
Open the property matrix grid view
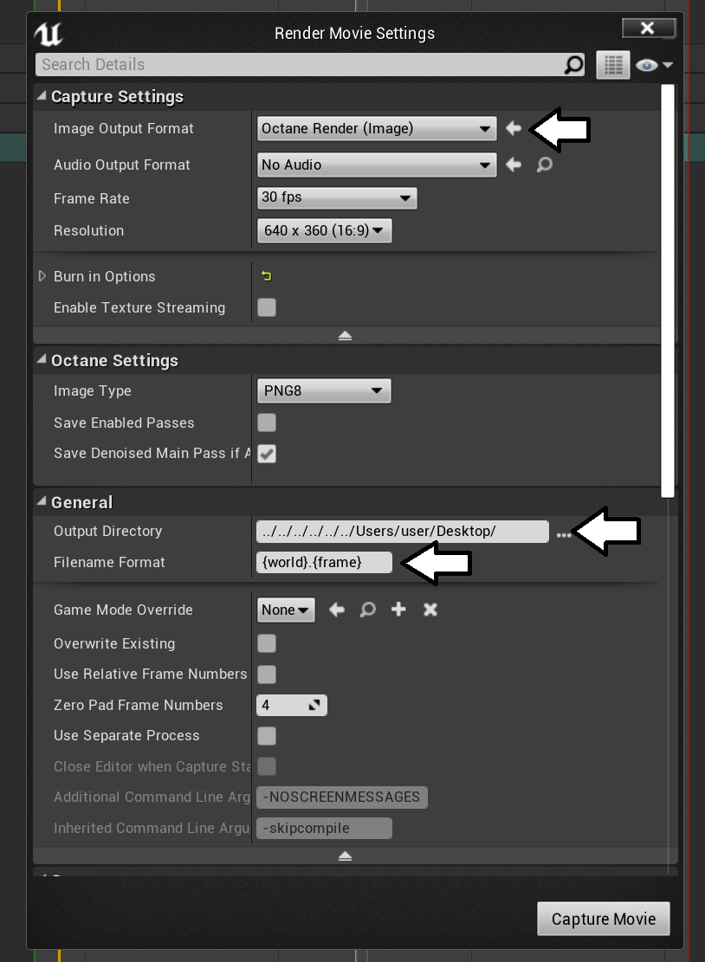[613, 65]
